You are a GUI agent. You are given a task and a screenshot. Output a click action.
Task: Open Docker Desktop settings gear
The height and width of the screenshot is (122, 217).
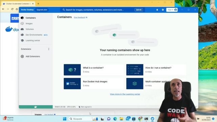pyautogui.click(x=163, y=10)
